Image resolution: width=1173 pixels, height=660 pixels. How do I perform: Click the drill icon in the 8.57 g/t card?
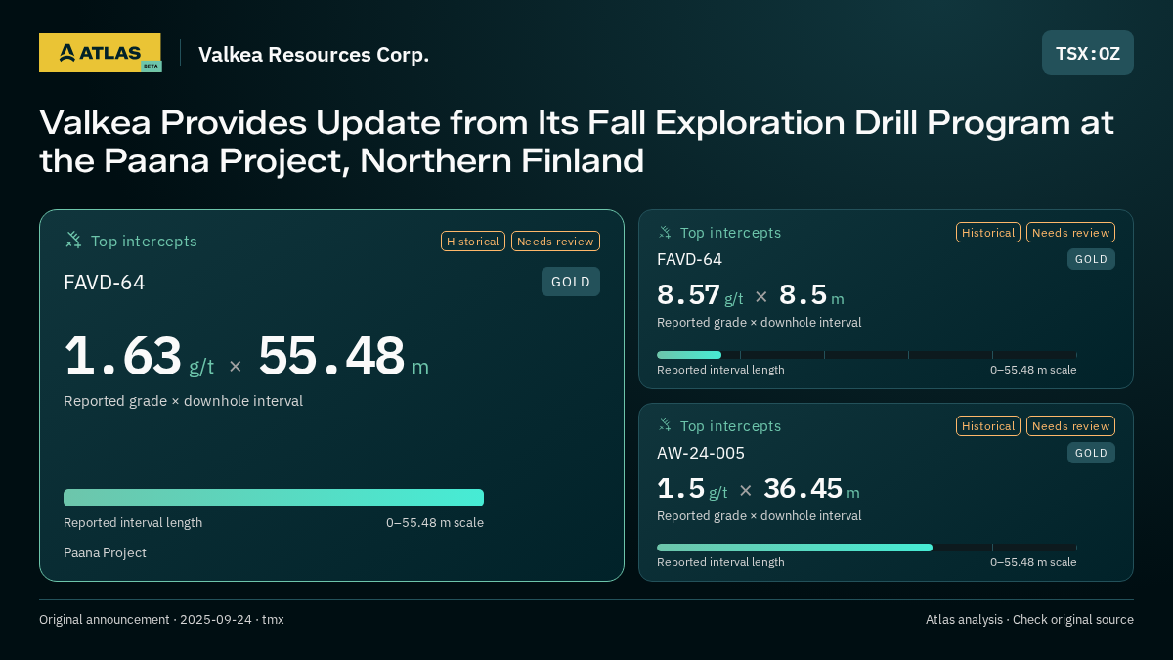pyautogui.click(x=665, y=232)
